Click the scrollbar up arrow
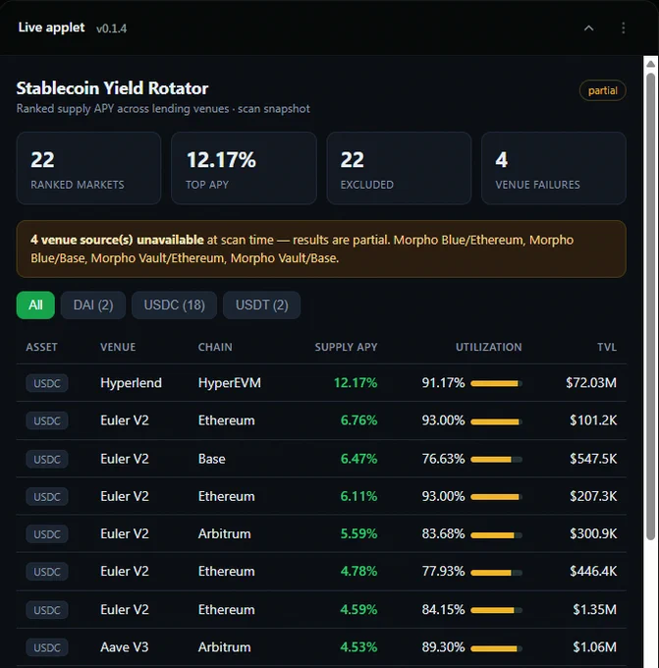This screenshot has width=659, height=668. [x=650, y=64]
